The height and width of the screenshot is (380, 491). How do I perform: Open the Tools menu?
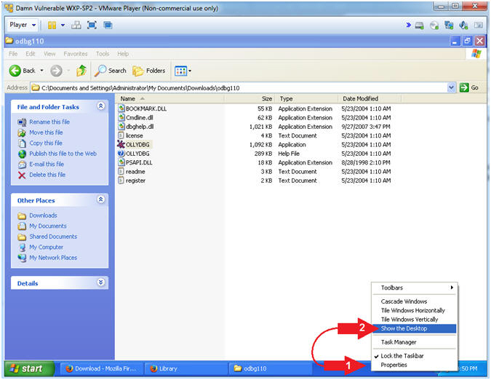pos(103,54)
